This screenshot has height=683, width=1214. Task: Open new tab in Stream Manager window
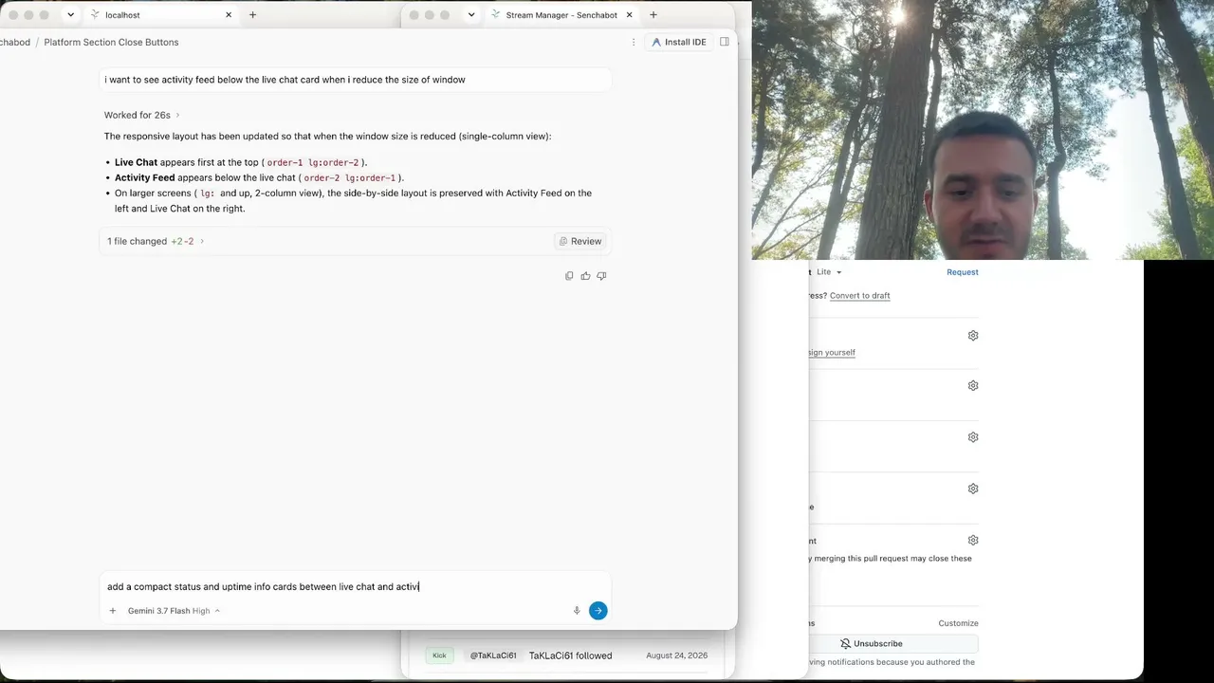pyautogui.click(x=653, y=15)
